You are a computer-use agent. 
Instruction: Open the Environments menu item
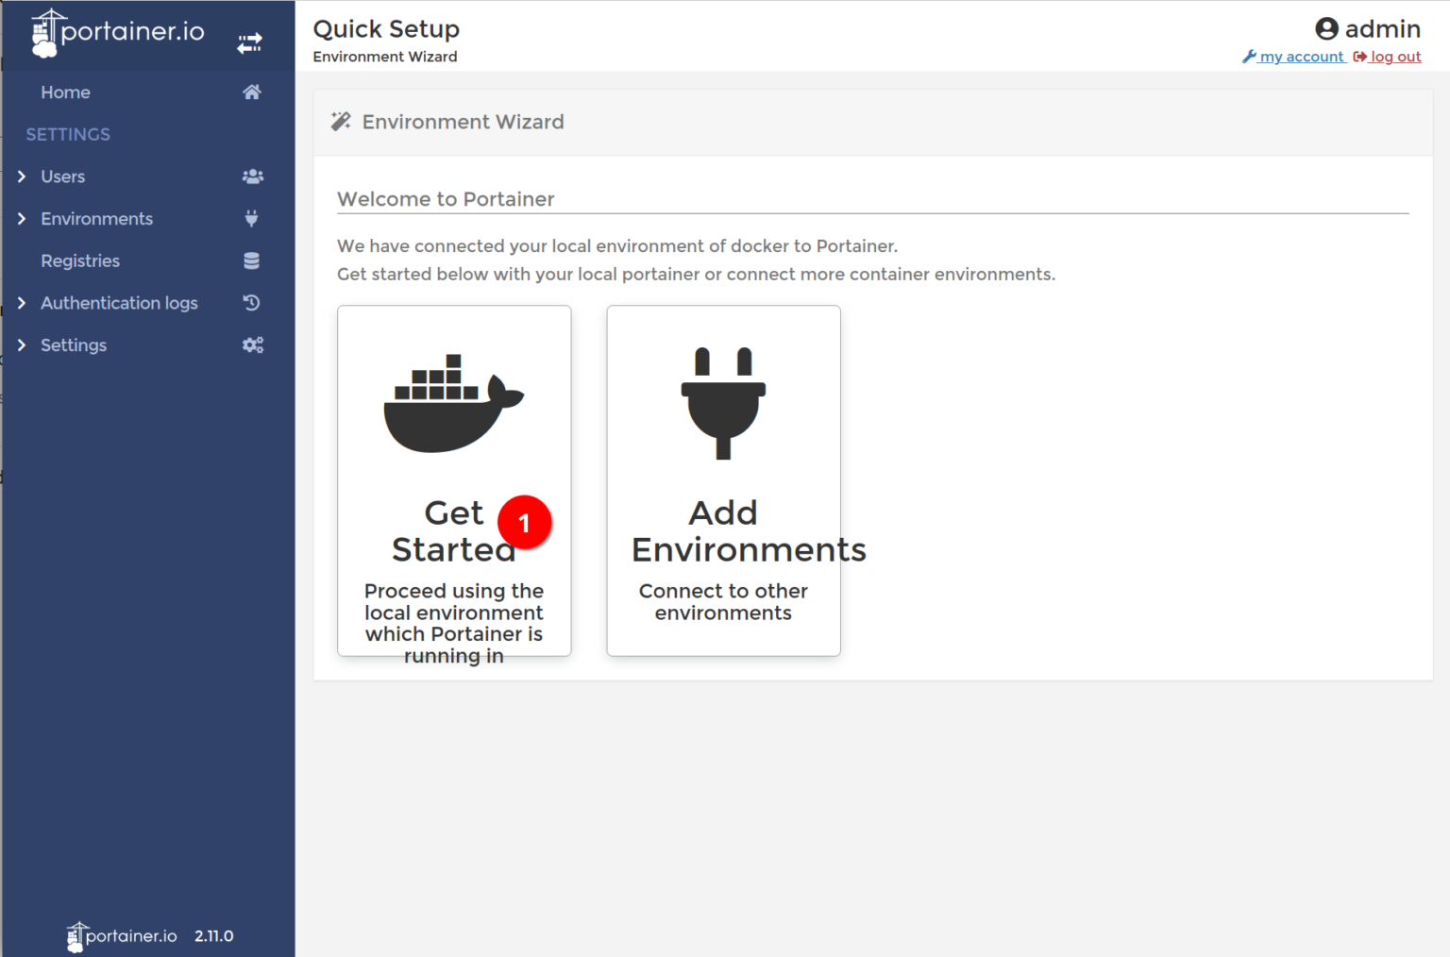click(x=96, y=219)
